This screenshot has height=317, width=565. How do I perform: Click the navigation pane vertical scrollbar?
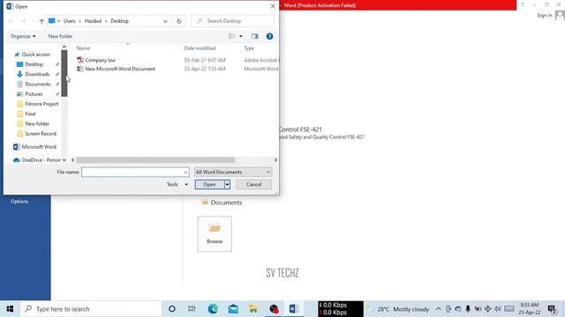coord(64,73)
